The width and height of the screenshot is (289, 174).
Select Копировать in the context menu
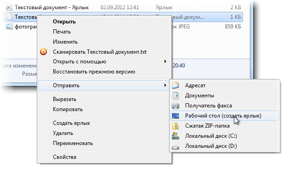tap(104, 109)
